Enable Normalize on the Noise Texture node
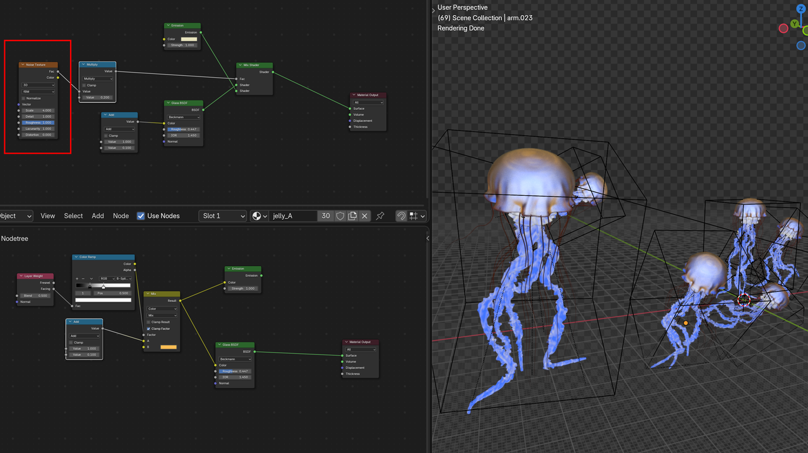The image size is (808, 453). point(23,98)
